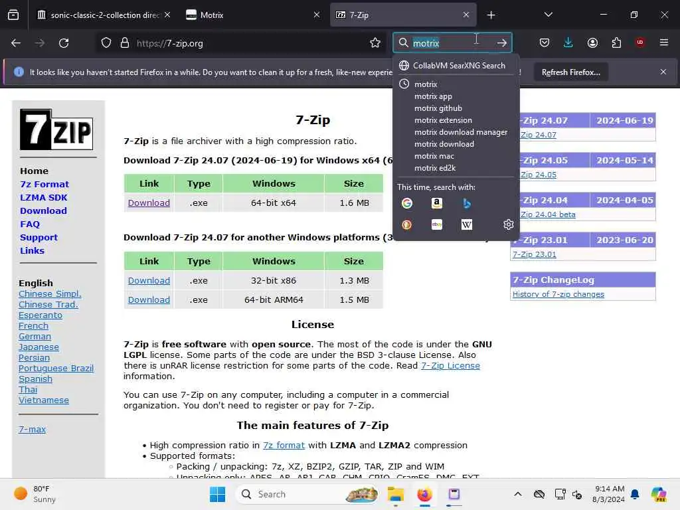Search this time with Wikipedia icon
This screenshot has width=680, height=510.
point(467,224)
